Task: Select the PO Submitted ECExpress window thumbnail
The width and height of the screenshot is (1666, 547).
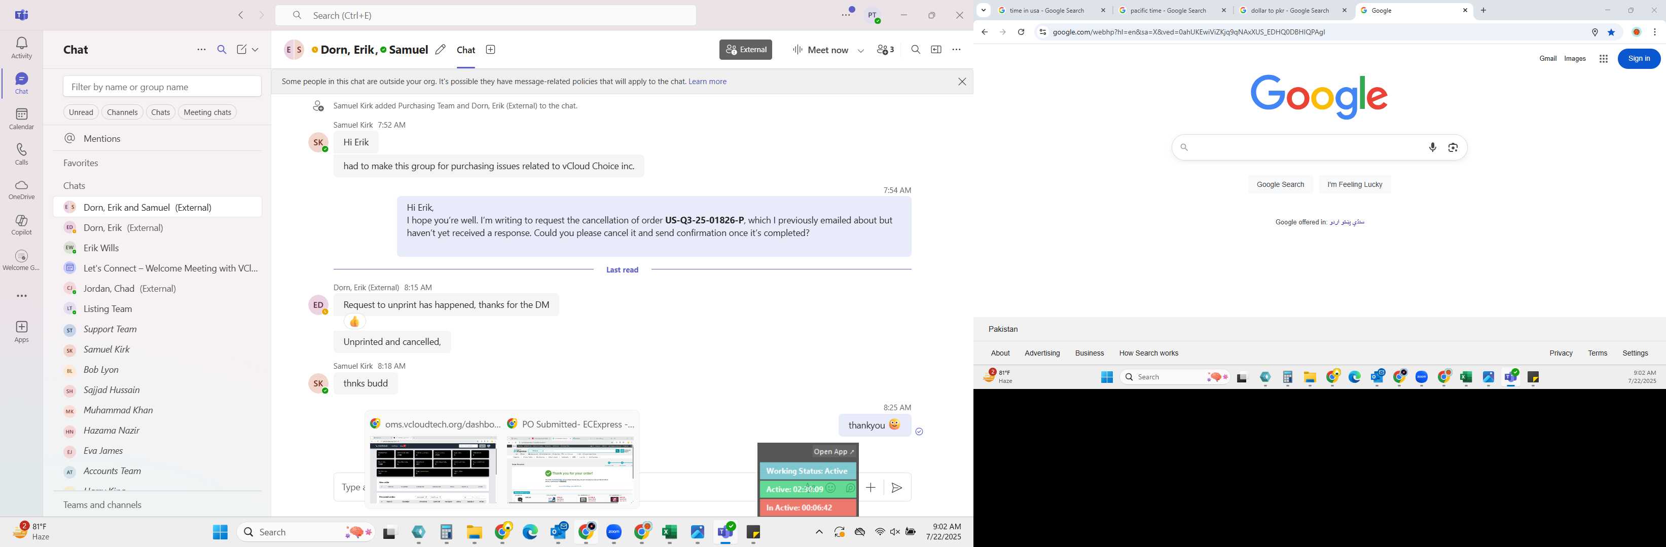Action: coord(570,461)
